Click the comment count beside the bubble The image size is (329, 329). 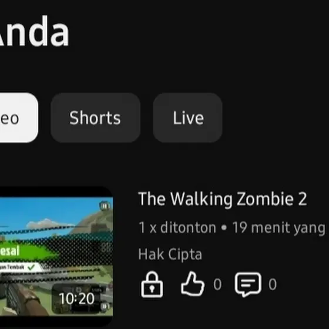pos(273,285)
